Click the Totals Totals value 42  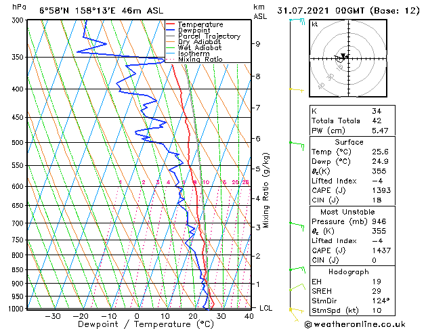pos(377,120)
